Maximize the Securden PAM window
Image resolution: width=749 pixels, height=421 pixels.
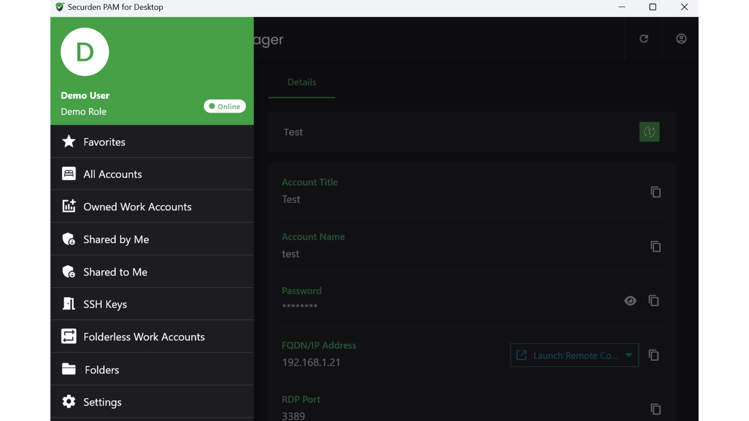point(652,7)
